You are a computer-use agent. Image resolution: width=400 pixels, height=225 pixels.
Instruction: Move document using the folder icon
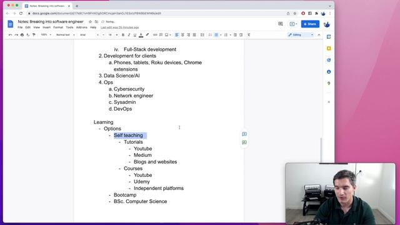click(x=96, y=22)
